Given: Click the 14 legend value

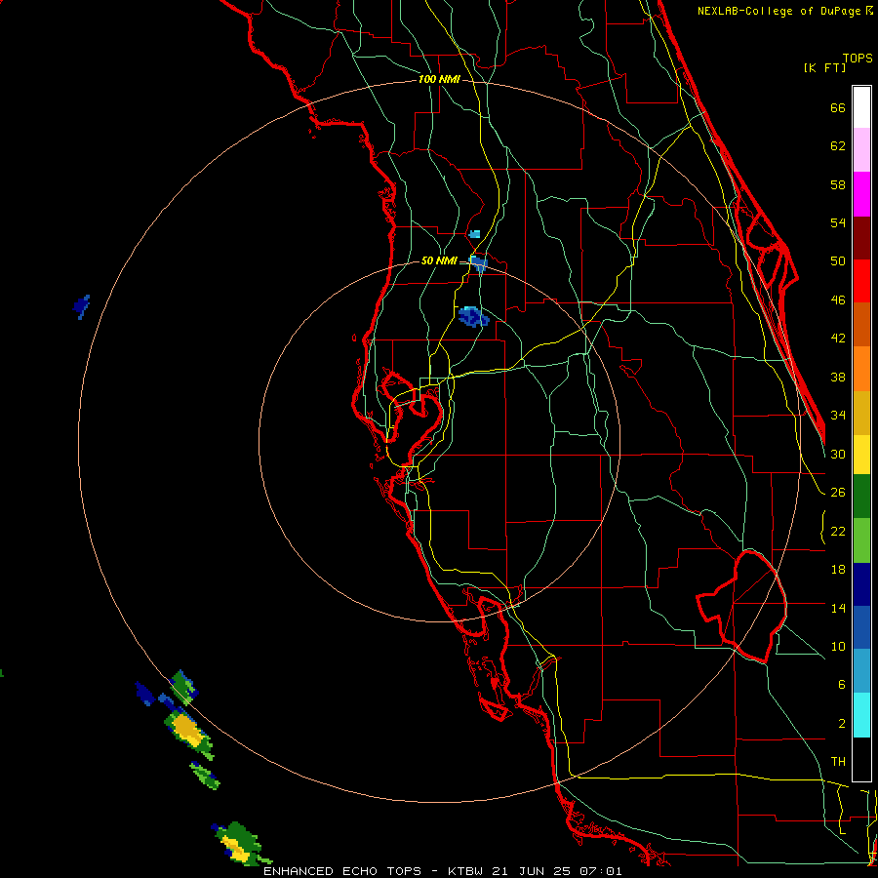Looking at the screenshot, I should (838, 608).
